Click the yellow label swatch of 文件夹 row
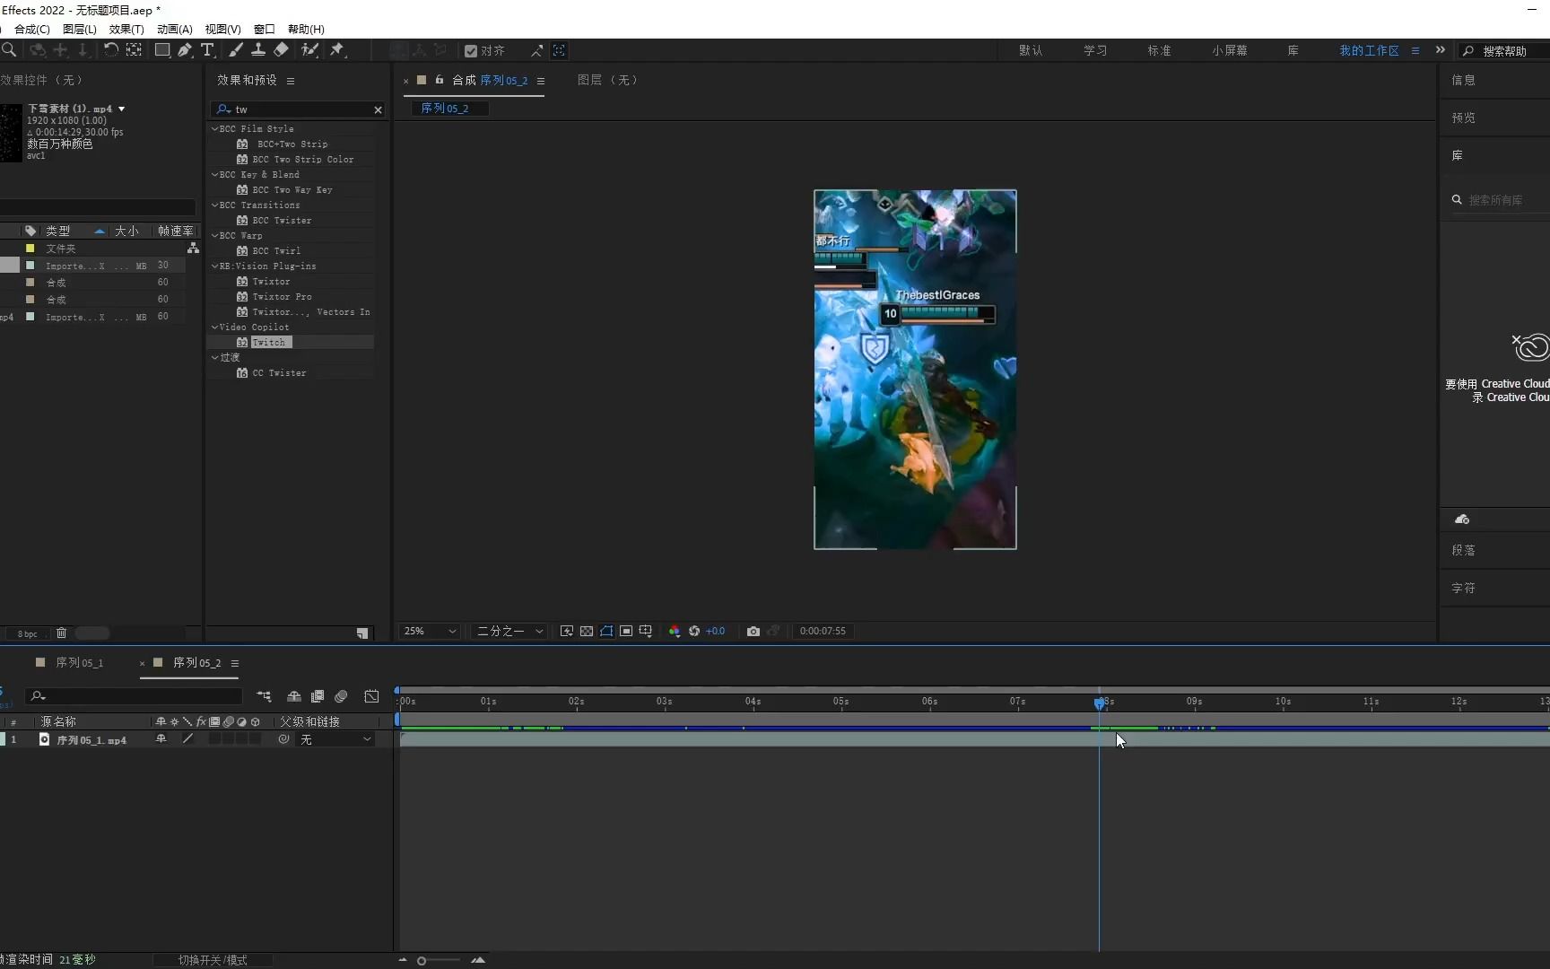 [30, 249]
